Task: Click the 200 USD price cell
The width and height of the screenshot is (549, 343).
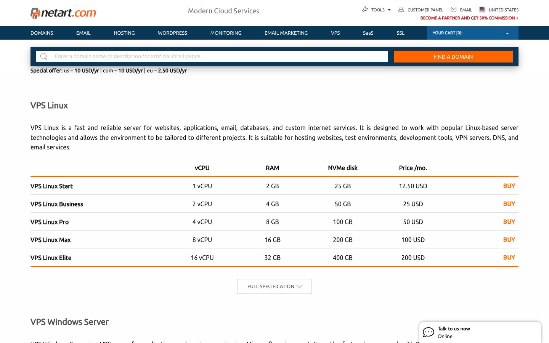Action: [413, 258]
